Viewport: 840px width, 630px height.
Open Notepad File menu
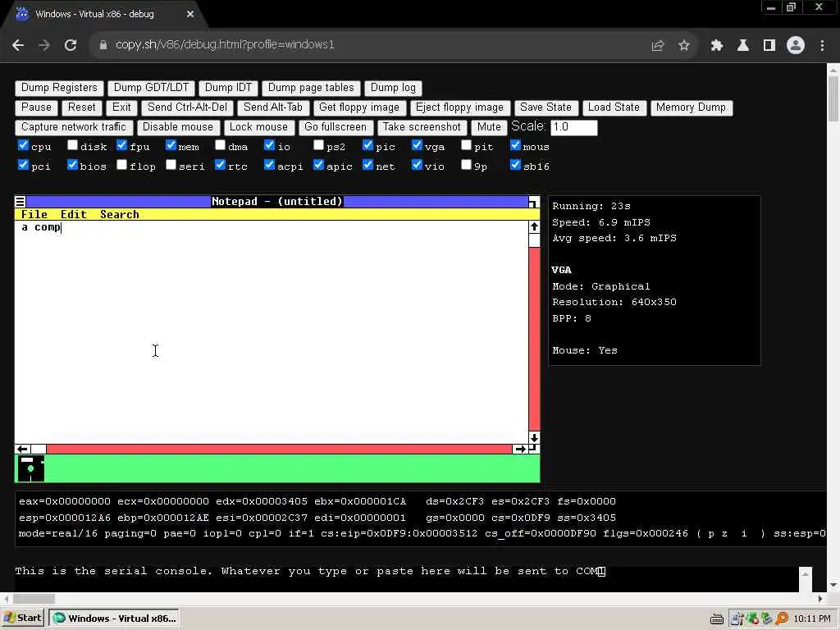coord(34,215)
